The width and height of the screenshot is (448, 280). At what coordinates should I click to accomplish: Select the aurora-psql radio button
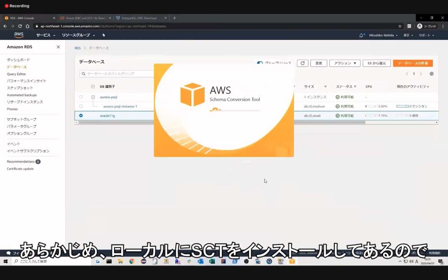(81, 97)
